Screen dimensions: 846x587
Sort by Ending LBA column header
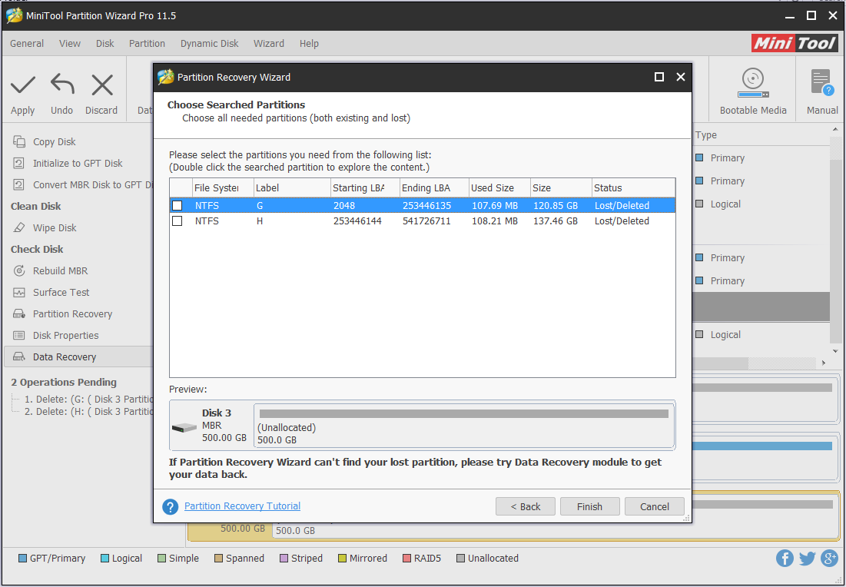tap(434, 187)
